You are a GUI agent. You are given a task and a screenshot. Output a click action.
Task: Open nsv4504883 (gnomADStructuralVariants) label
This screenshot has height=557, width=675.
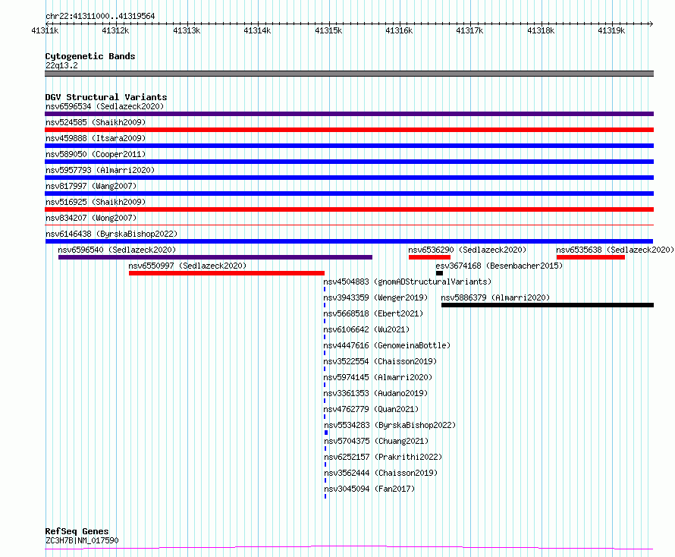click(x=407, y=282)
